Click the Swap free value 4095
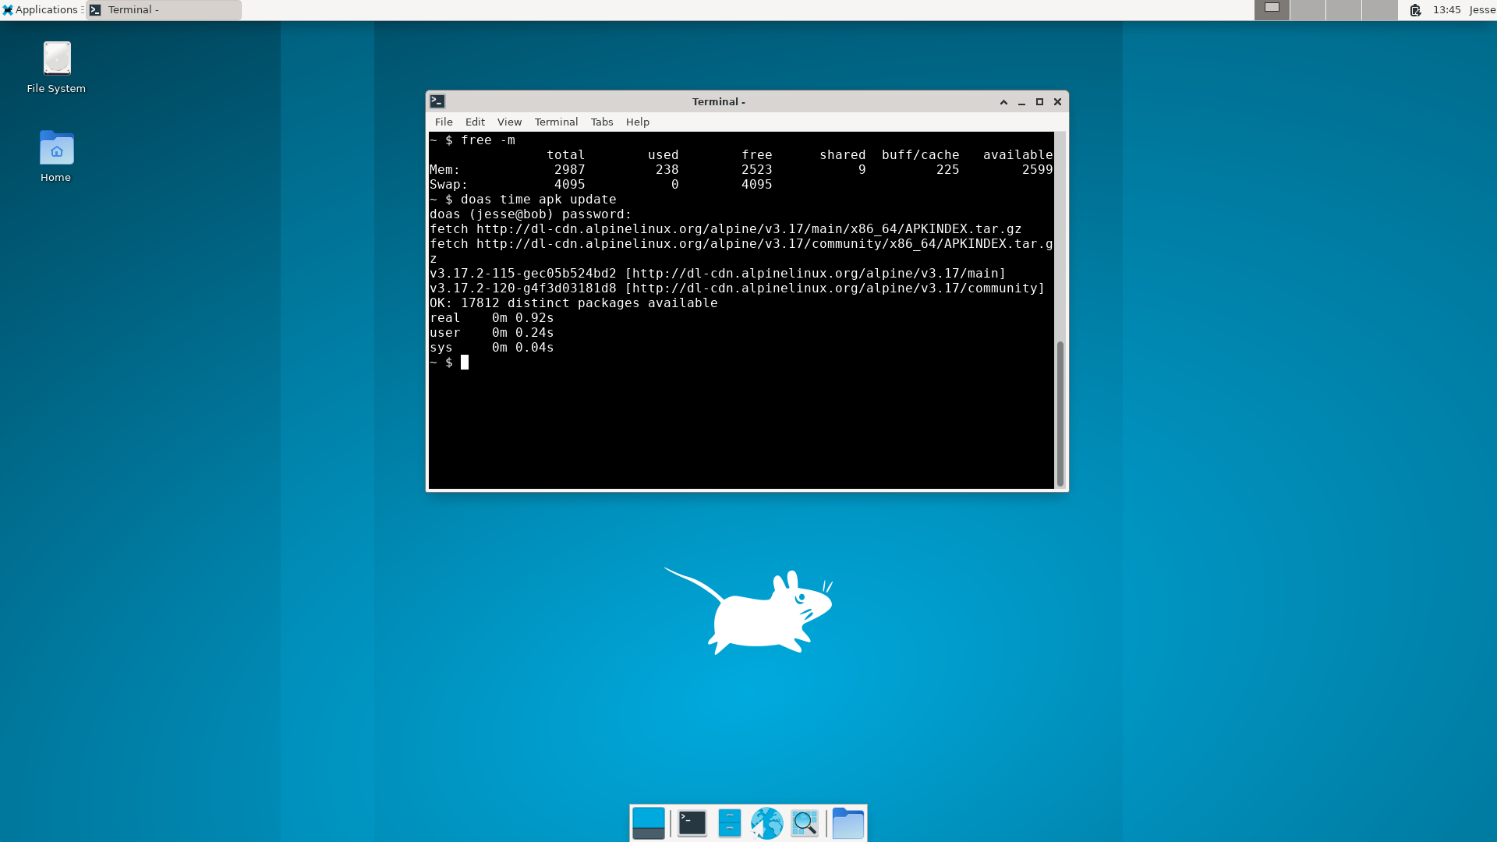The width and height of the screenshot is (1497, 842). click(756, 185)
